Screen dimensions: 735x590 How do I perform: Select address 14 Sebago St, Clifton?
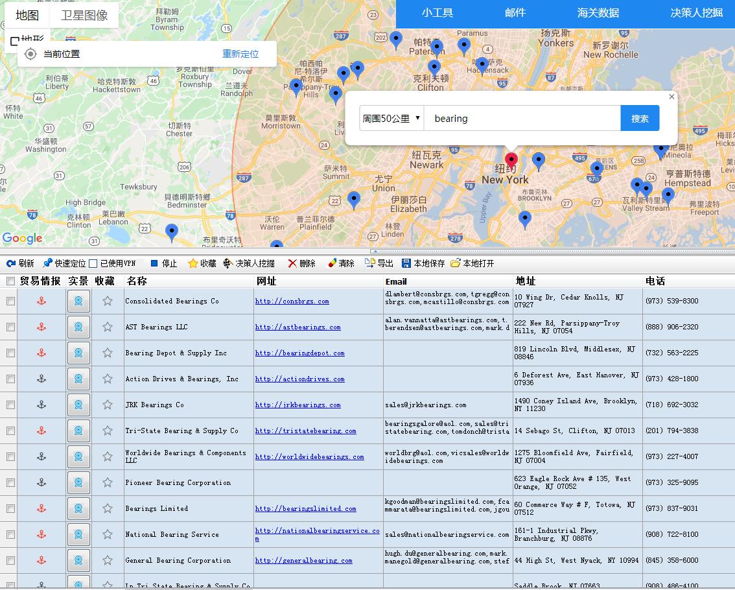pos(575,431)
